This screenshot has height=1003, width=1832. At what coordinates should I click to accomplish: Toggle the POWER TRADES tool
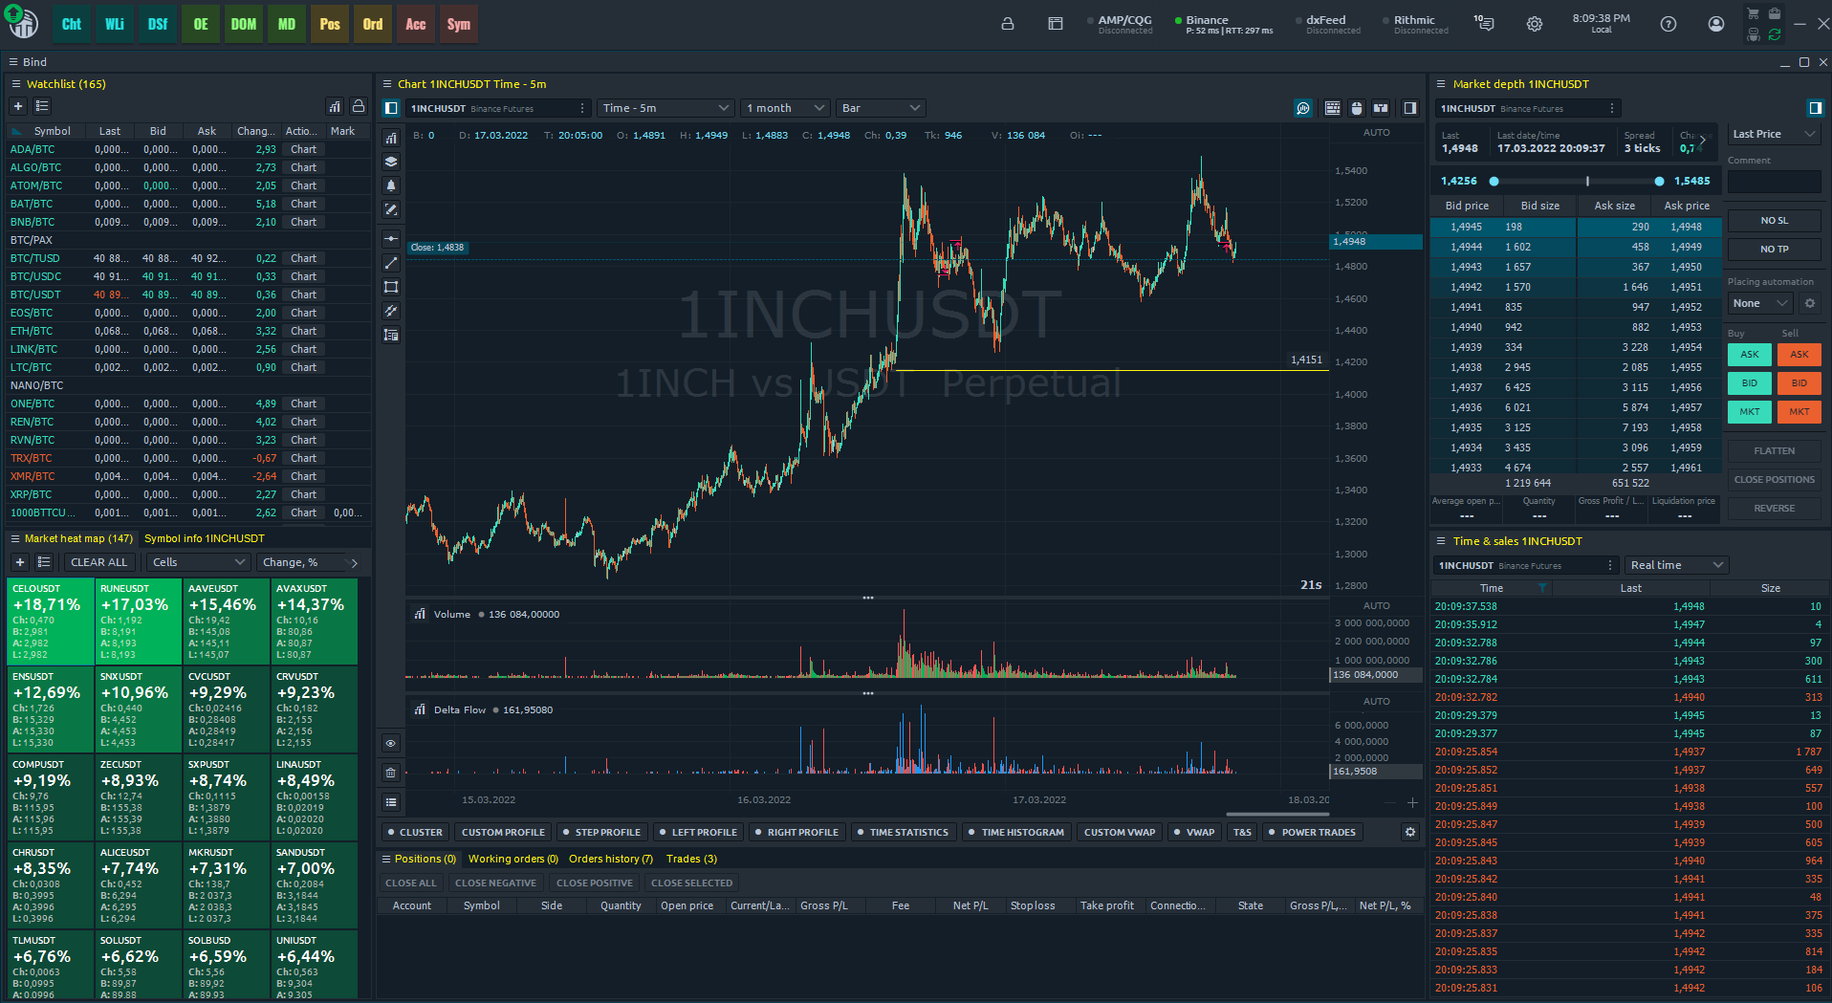[1312, 832]
